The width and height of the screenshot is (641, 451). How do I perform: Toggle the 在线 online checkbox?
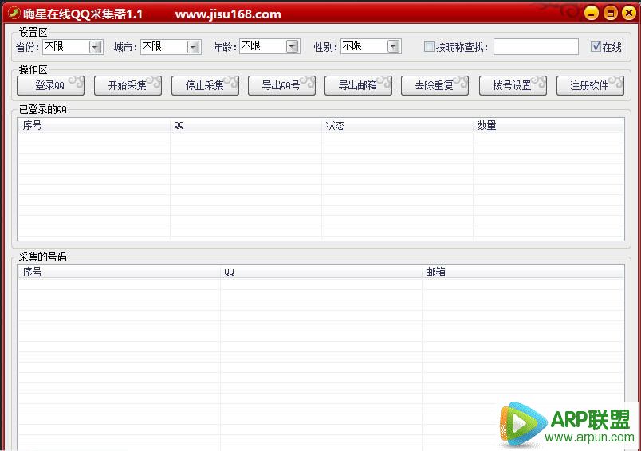[x=596, y=46]
